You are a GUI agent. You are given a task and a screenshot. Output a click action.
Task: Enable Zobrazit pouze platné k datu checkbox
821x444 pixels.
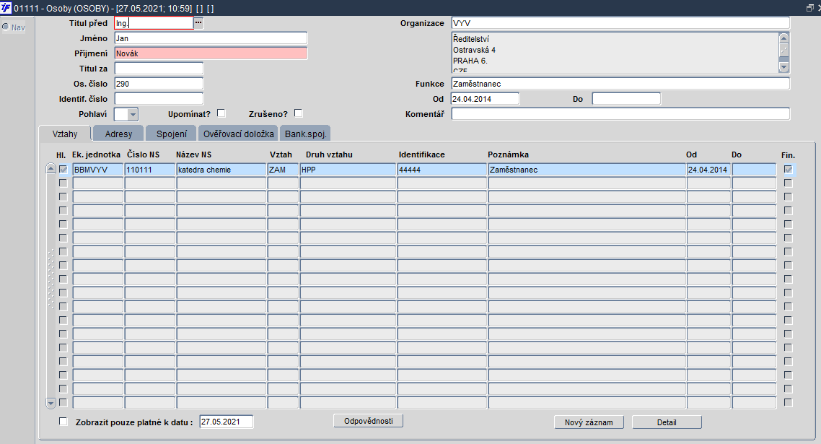[x=63, y=422]
